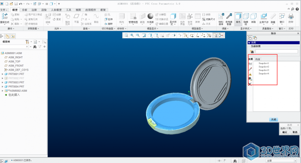
Task: Click the Save disk icon in quick access toolbar
Action: coord(16,4)
